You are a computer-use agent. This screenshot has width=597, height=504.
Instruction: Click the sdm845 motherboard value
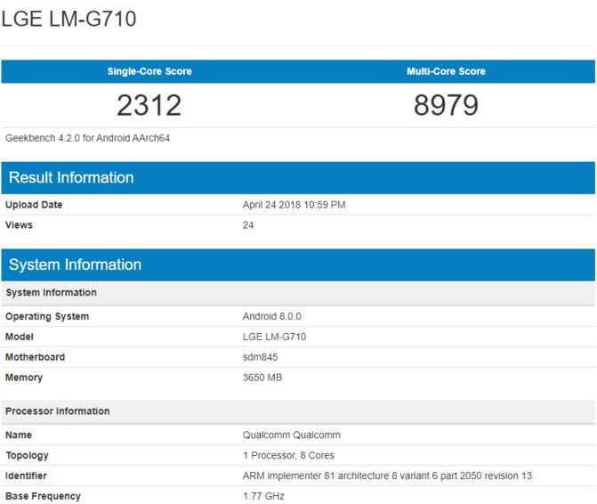pyautogui.click(x=260, y=357)
